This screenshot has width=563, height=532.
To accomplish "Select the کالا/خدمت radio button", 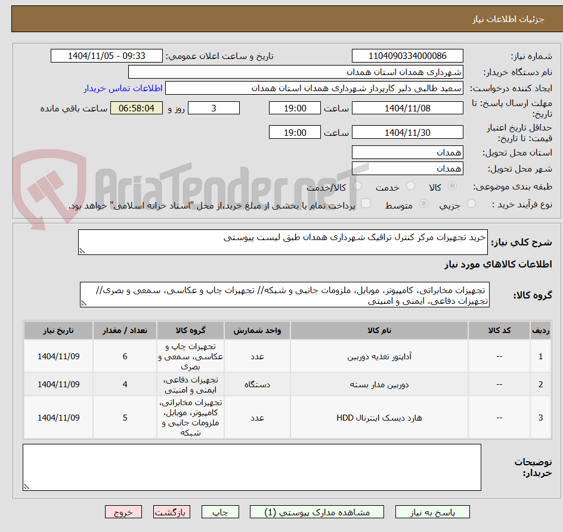I will 357,186.
